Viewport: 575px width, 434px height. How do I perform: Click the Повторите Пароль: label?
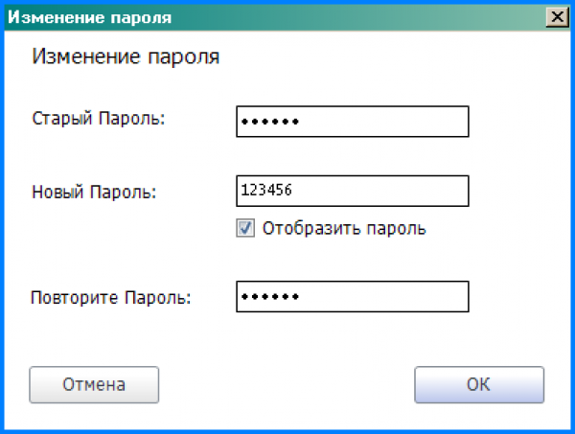[x=111, y=297]
